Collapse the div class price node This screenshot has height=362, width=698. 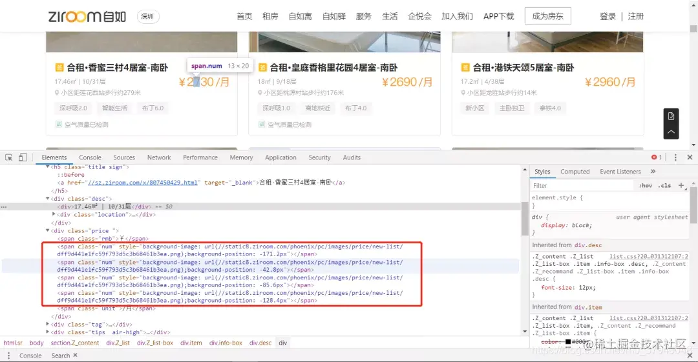tap(48, 230)
